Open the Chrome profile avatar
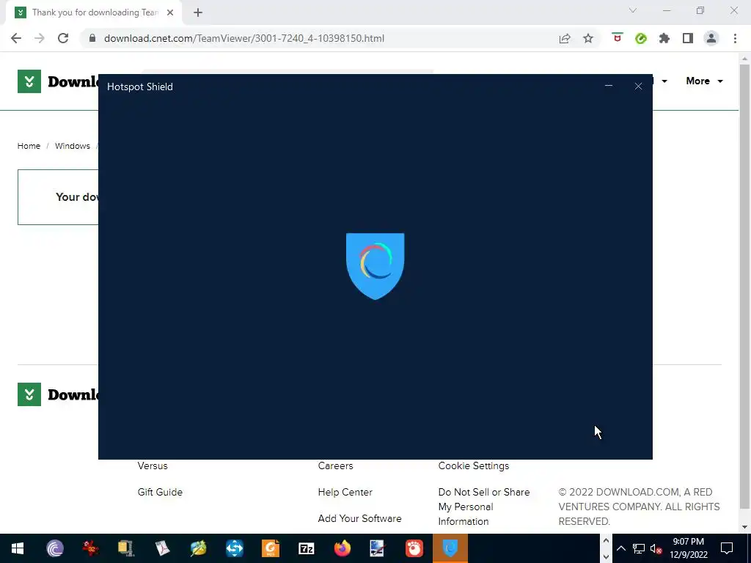Viewport: 751px width, 563px height. point(711,38)
